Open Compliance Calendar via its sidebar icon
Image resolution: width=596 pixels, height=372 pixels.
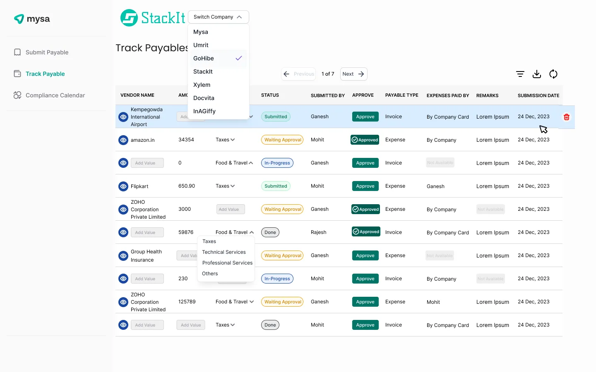(x=17, y=95)
